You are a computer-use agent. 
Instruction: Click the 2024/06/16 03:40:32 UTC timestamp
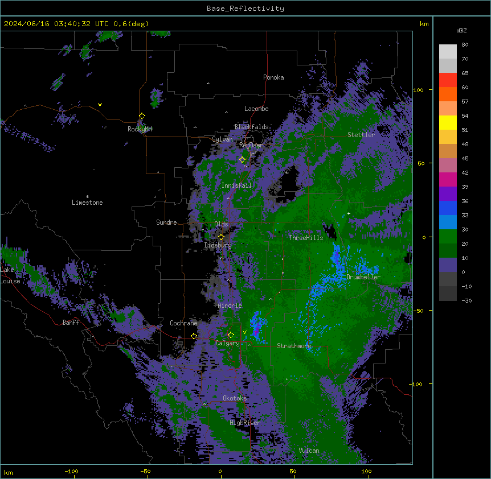pyautogui.click(x=56, y=24)
